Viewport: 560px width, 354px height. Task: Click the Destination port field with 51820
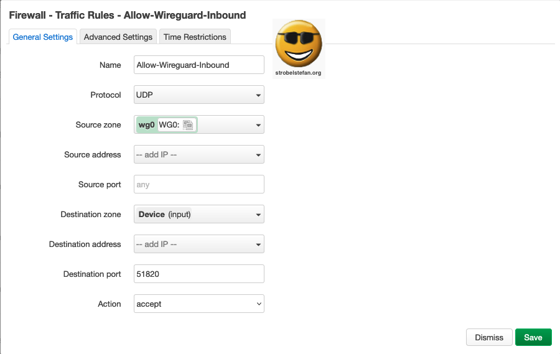199,274
